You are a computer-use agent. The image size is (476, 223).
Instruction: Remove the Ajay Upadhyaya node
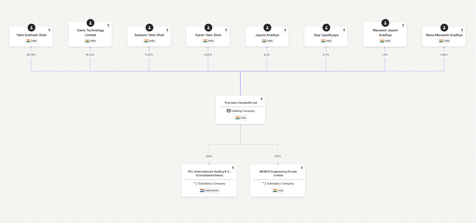344,30
